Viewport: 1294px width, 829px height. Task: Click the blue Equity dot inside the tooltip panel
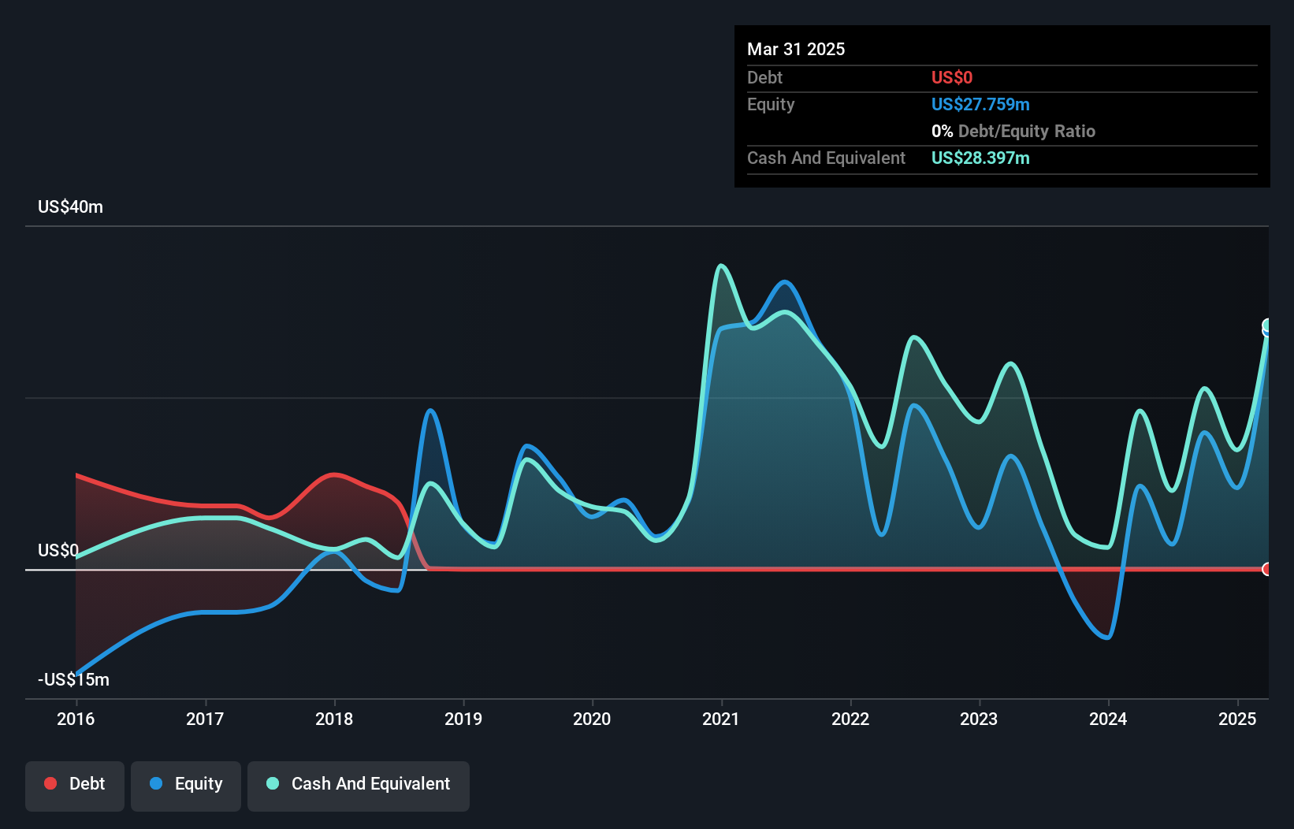point(980,104)
